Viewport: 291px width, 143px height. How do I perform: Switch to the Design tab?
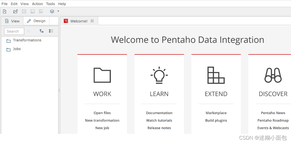pyautogui.click(x=36, y=21)
